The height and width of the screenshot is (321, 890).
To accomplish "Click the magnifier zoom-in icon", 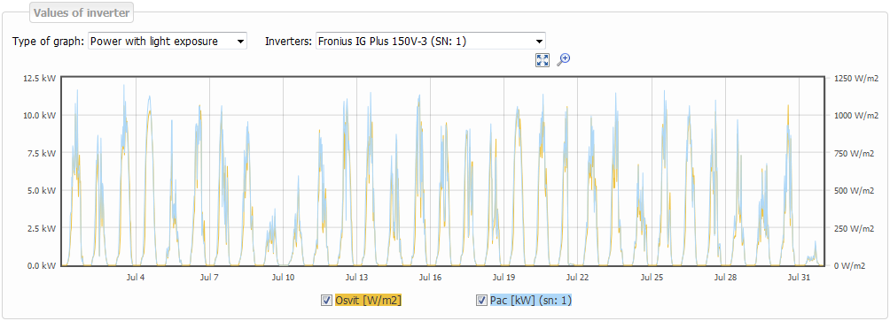I will [x=563, y=60].
